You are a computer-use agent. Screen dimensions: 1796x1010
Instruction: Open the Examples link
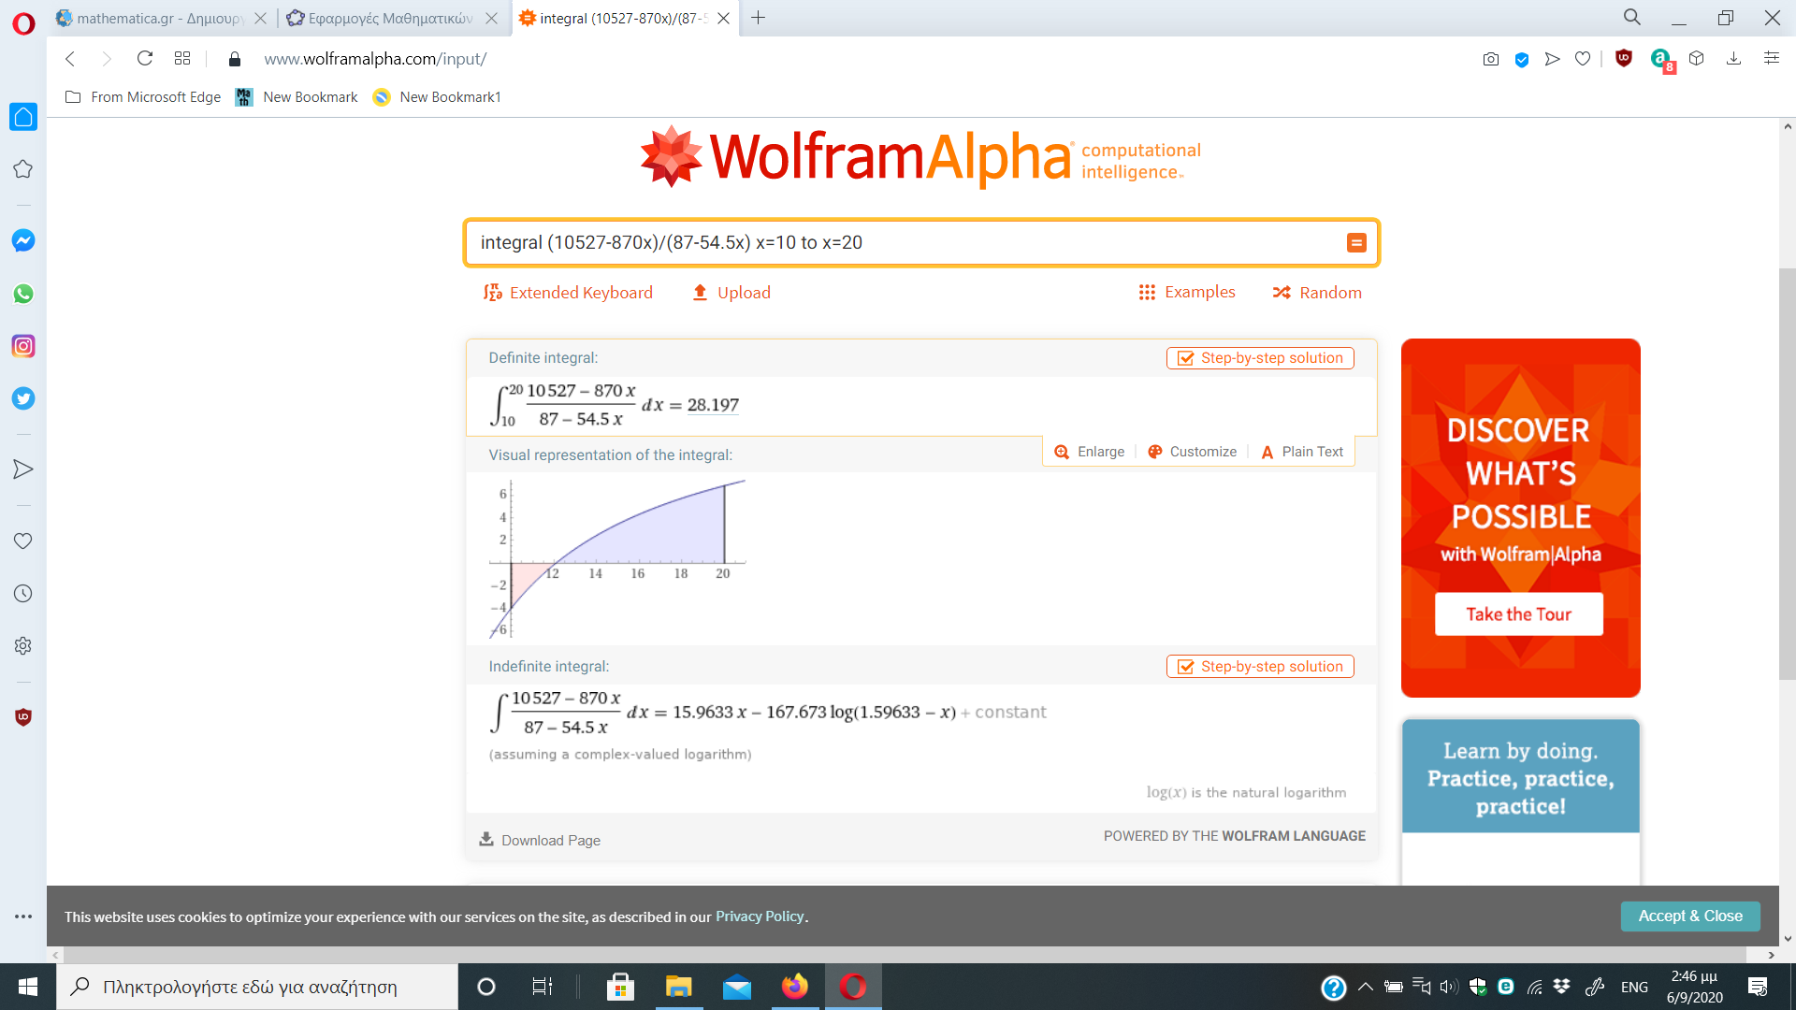point(1187,293)
